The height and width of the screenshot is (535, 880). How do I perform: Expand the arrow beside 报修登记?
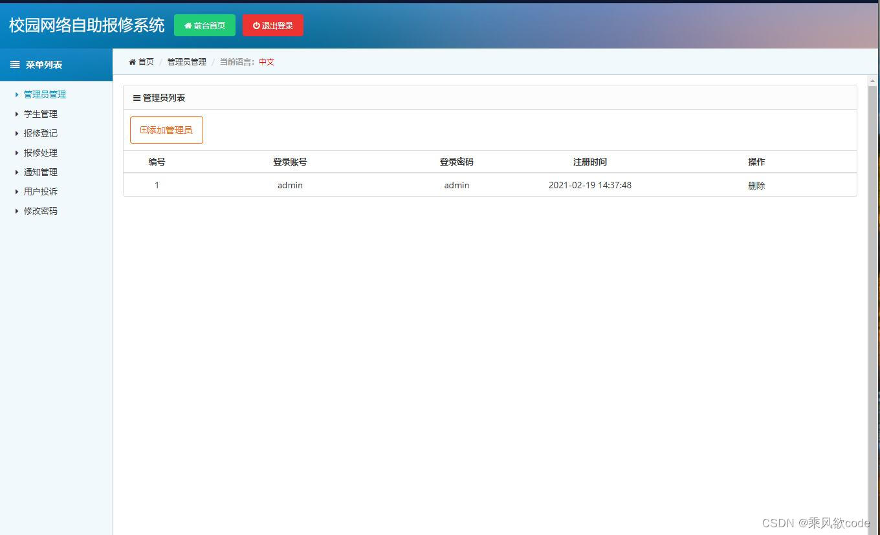click(17, 133)
